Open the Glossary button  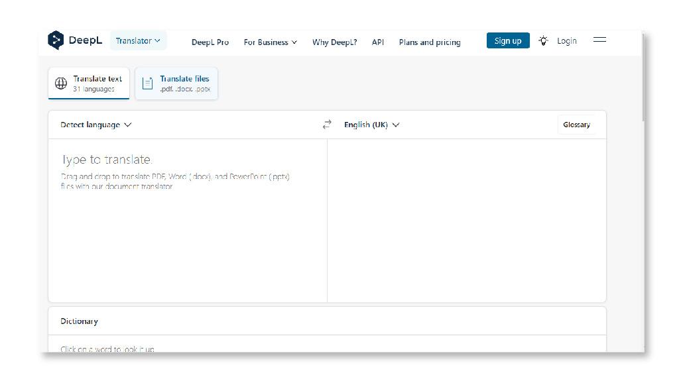click(x=576, y=125)
